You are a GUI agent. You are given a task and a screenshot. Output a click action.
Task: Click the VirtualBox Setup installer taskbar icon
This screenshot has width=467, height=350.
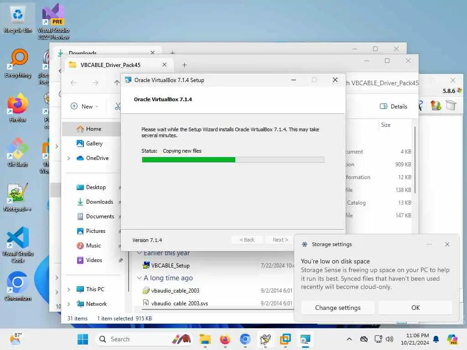[305, 339]
